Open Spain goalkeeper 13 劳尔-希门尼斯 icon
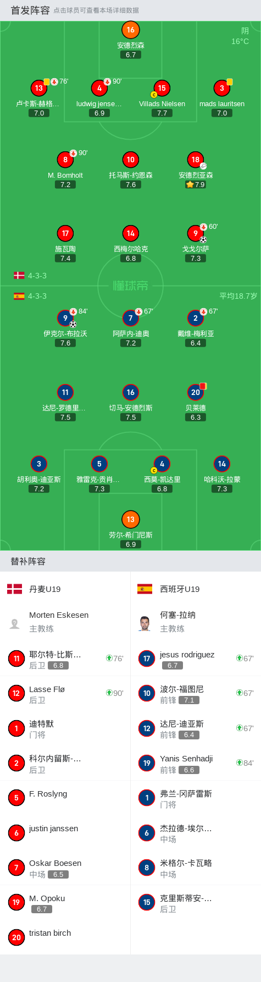The image size is (261, 982). [130, 519]
